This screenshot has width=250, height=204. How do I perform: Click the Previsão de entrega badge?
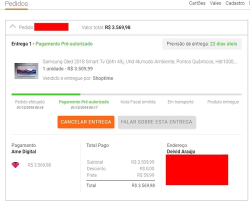click(x=202, y=44)
